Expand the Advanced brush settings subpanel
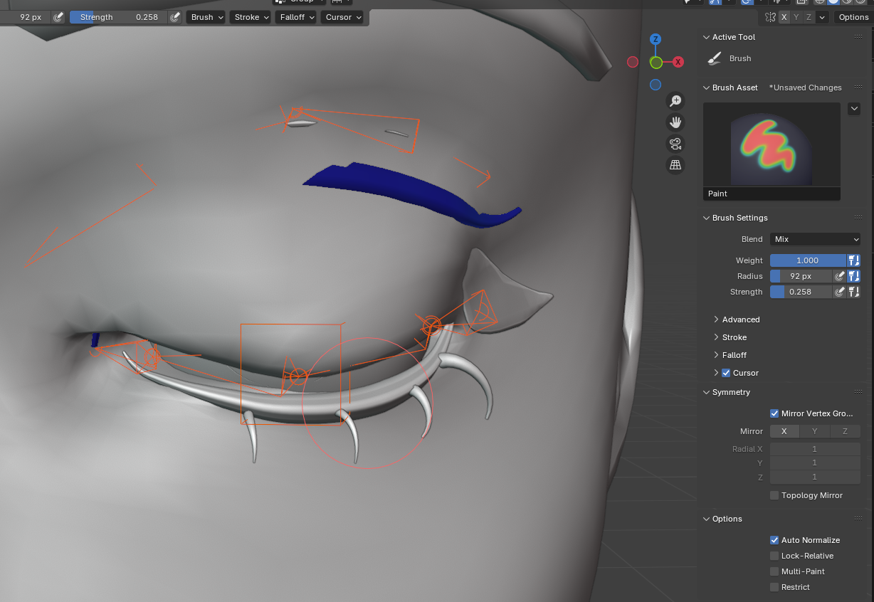The image size is (874, 602). 741,320
